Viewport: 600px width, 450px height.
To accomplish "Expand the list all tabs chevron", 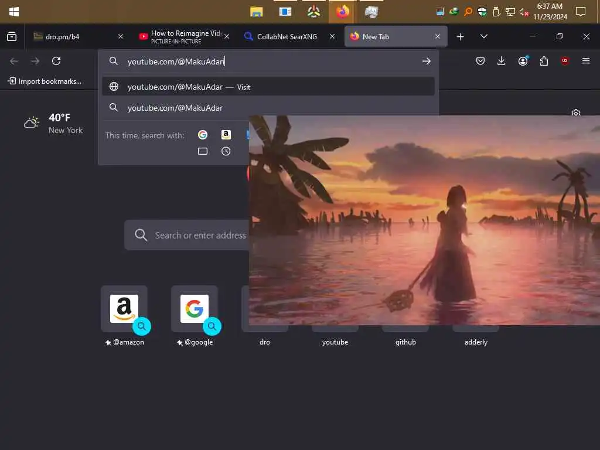I will pos(483,36).
